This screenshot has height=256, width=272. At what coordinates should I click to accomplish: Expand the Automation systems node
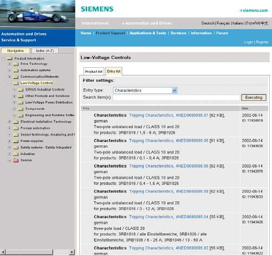(9, 71)
